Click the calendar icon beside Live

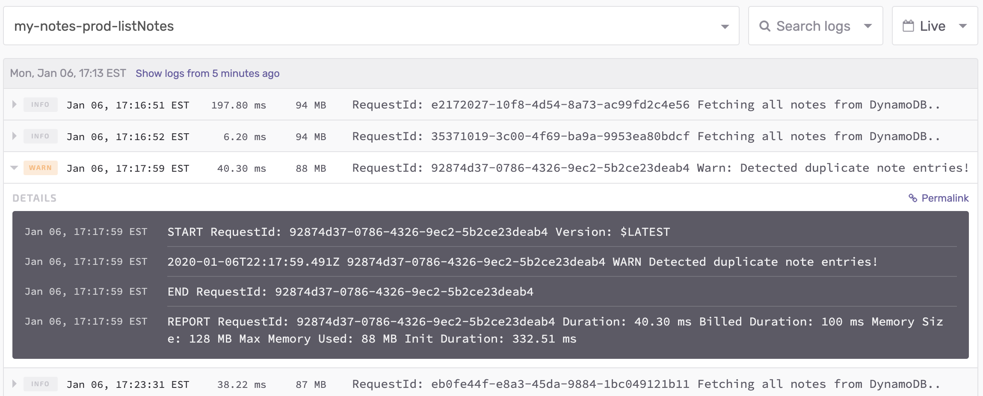pos(908,26)
